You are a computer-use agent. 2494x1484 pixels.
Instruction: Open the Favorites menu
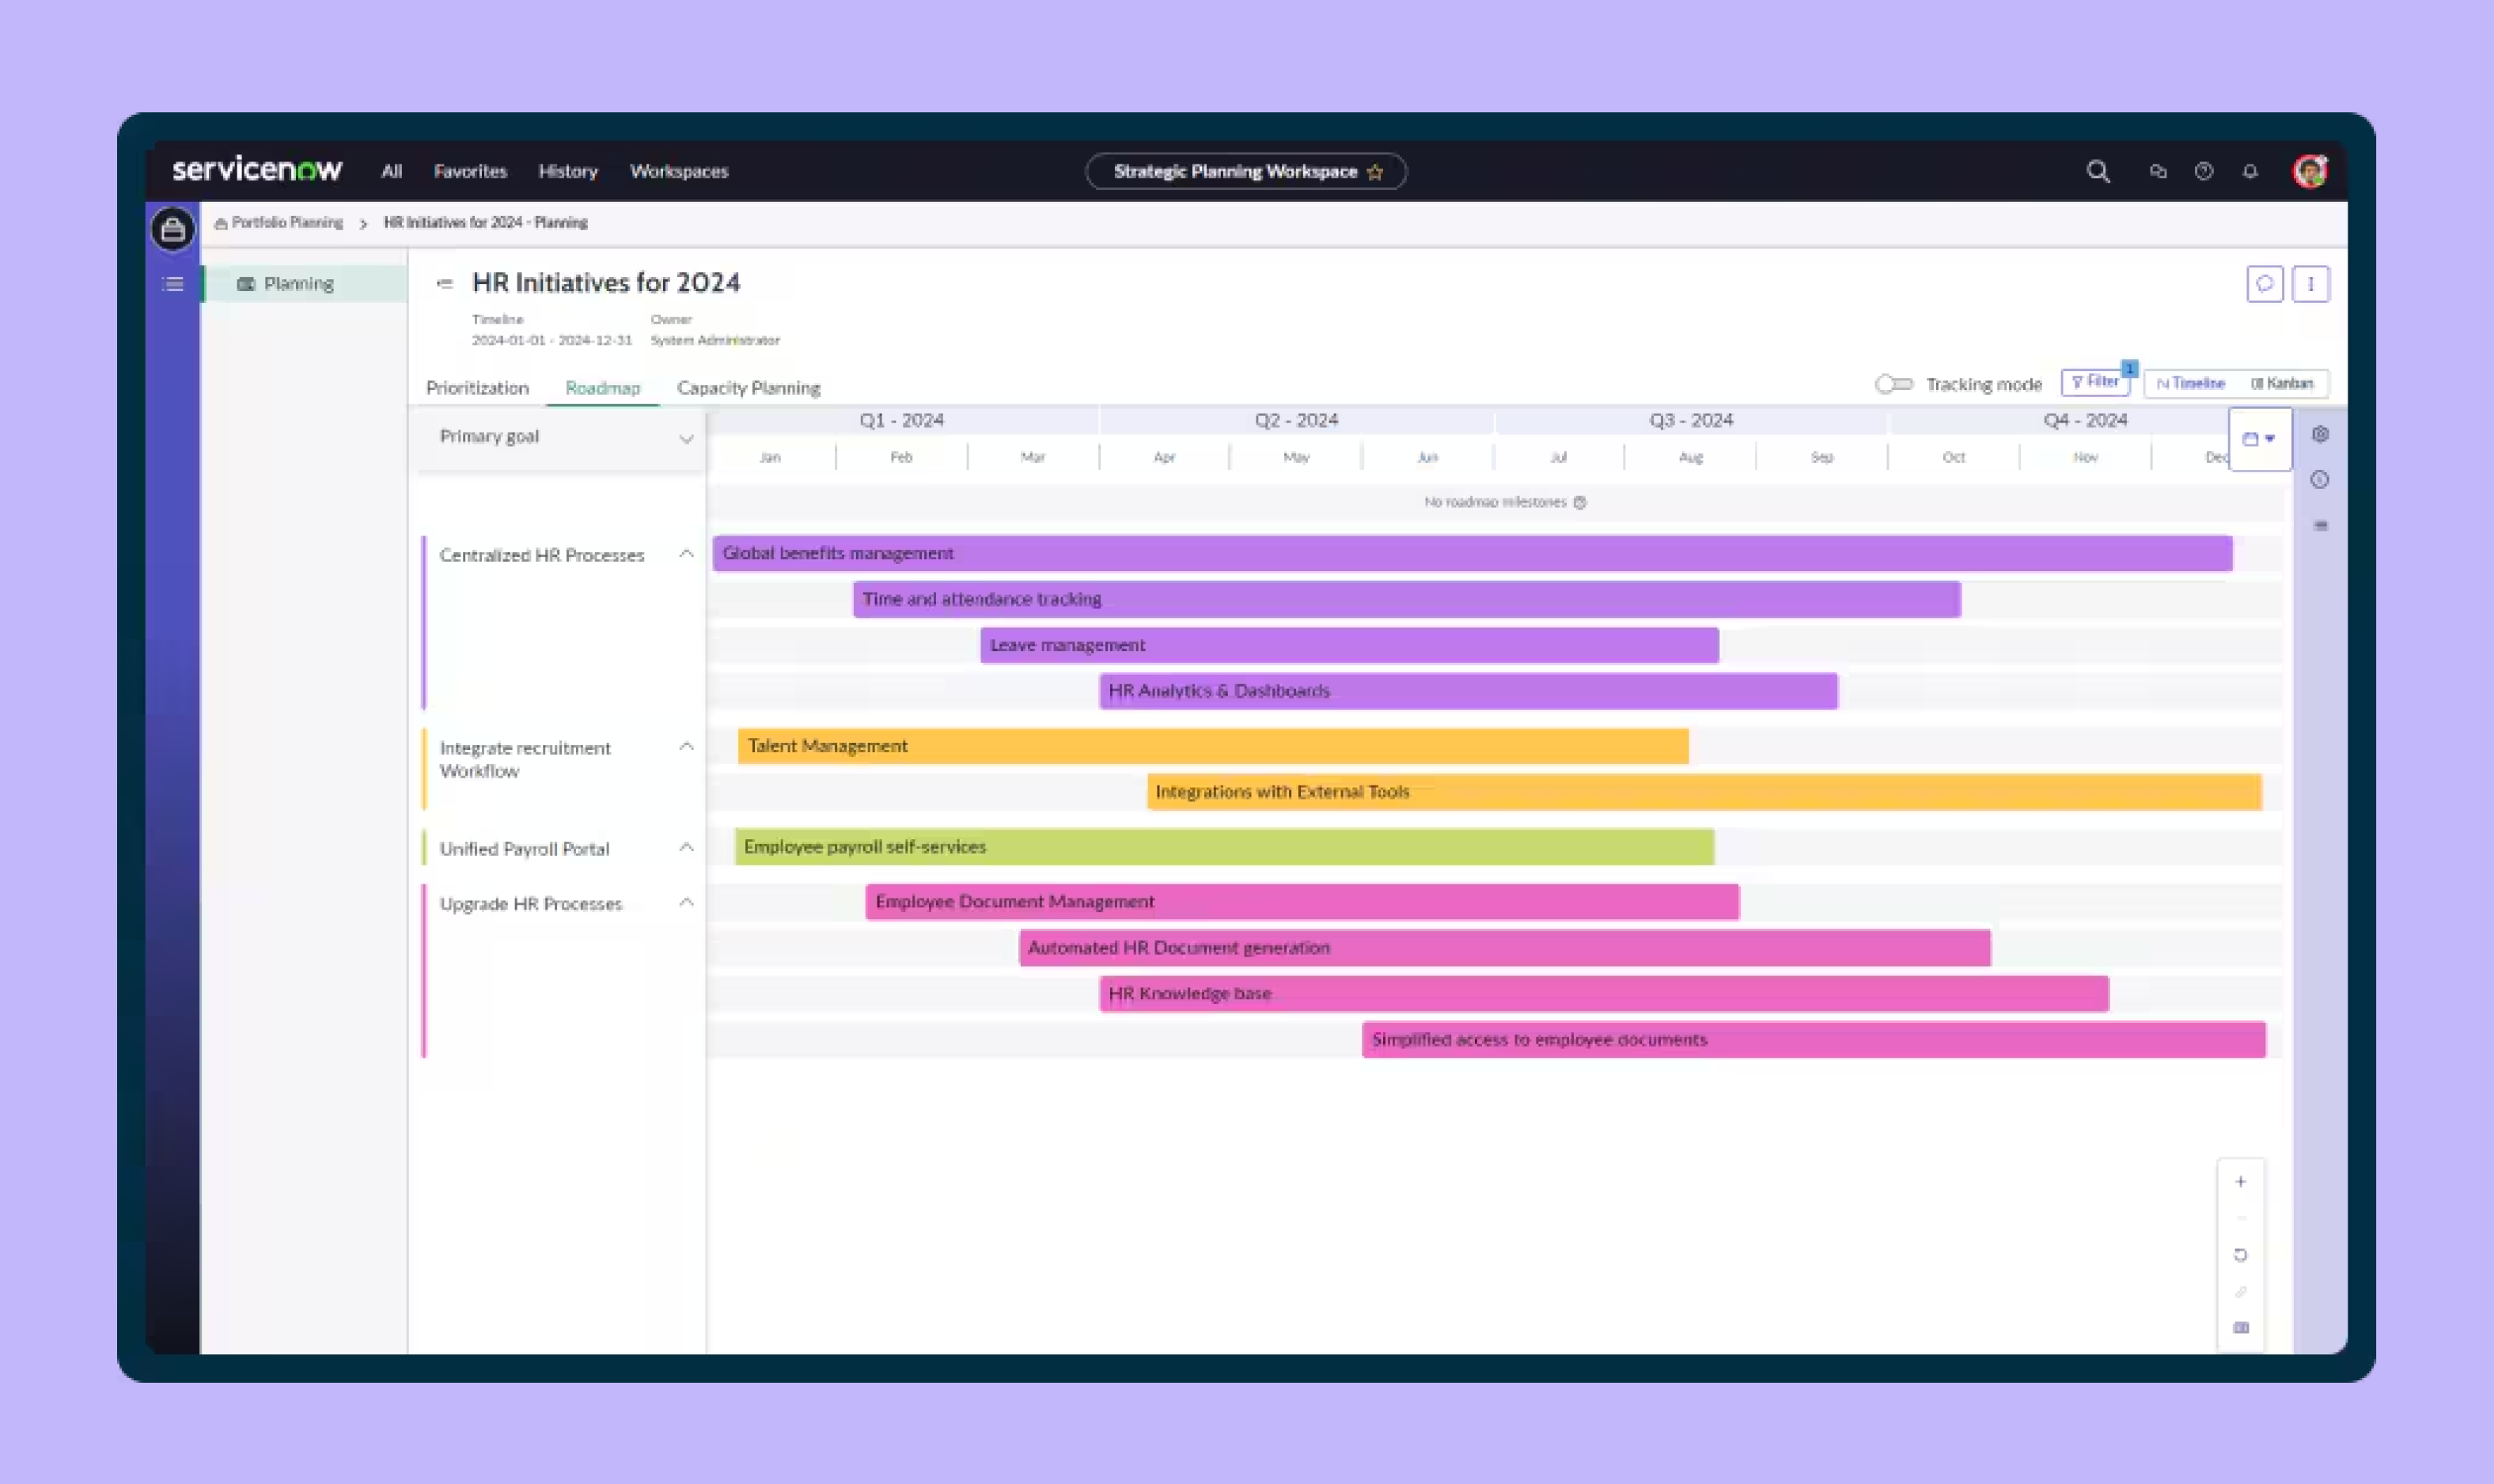click(x=470, y=172)
